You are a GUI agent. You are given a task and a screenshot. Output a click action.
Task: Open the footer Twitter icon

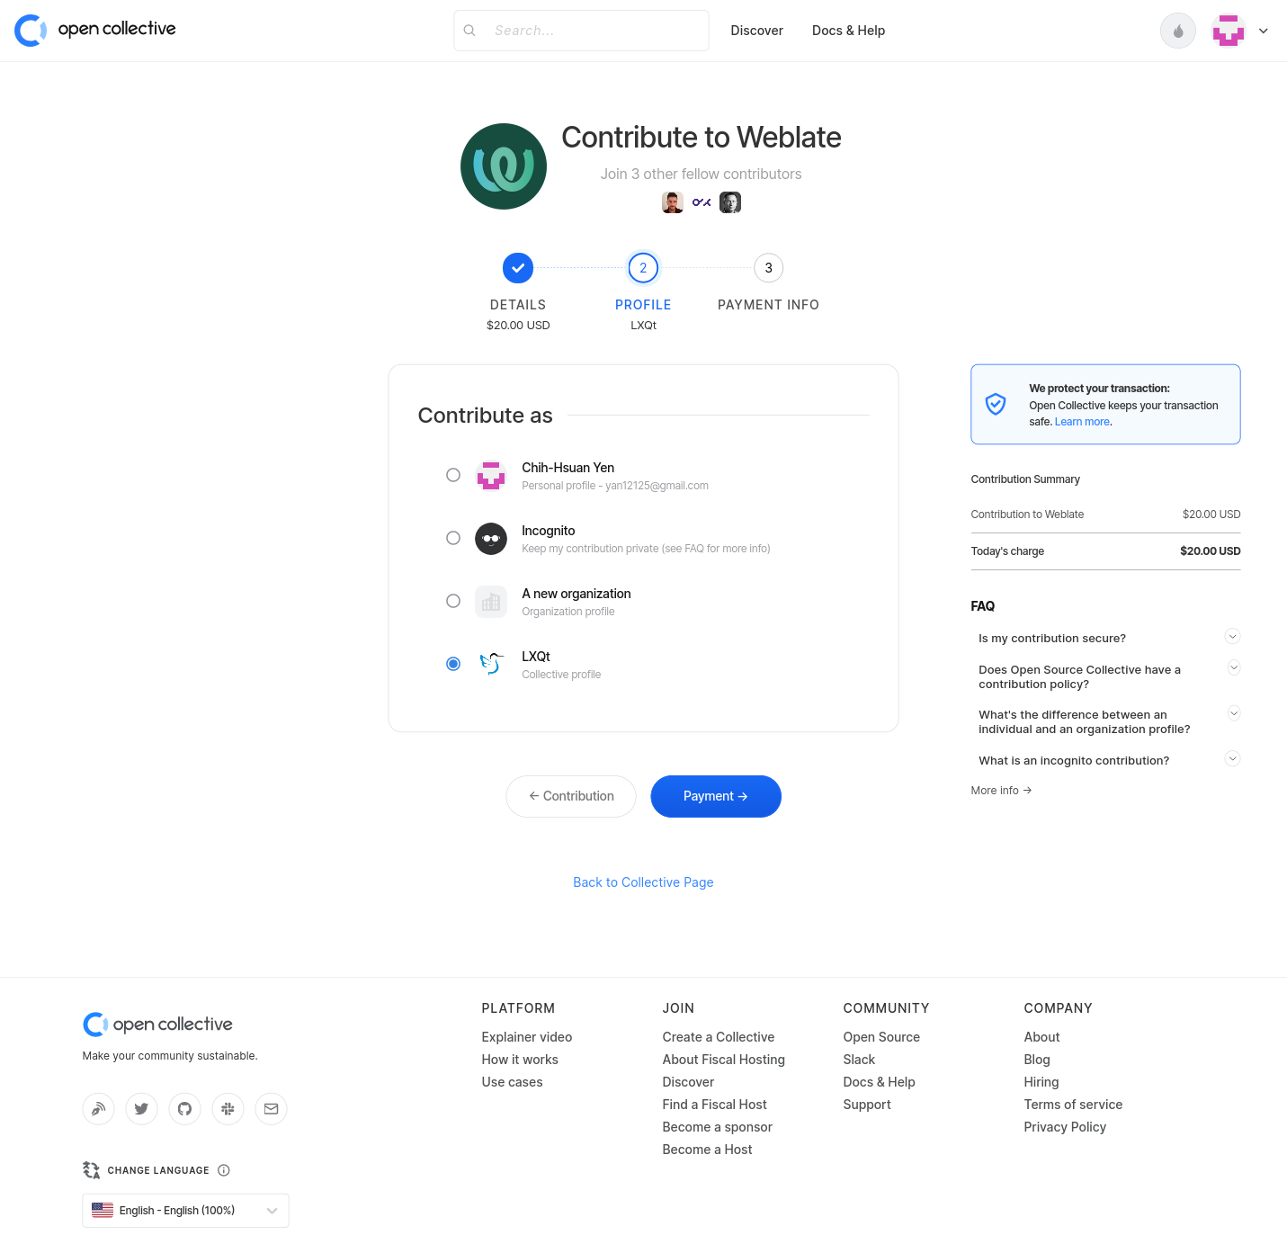click(x=141, y=1109)
